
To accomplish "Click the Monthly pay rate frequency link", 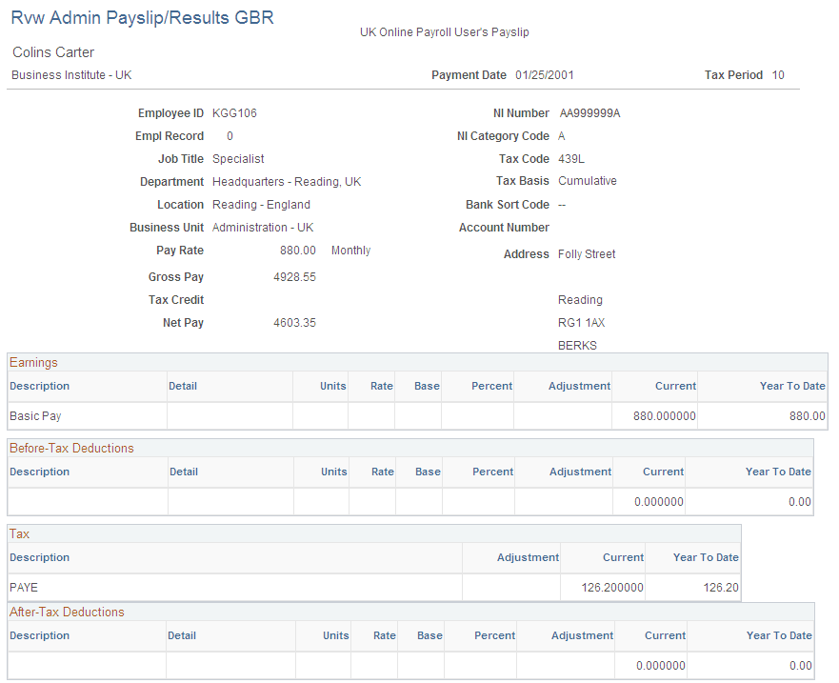I will coord(350,250).
